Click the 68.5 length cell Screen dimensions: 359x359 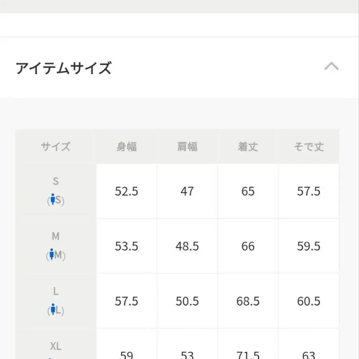tap(248, 301)
